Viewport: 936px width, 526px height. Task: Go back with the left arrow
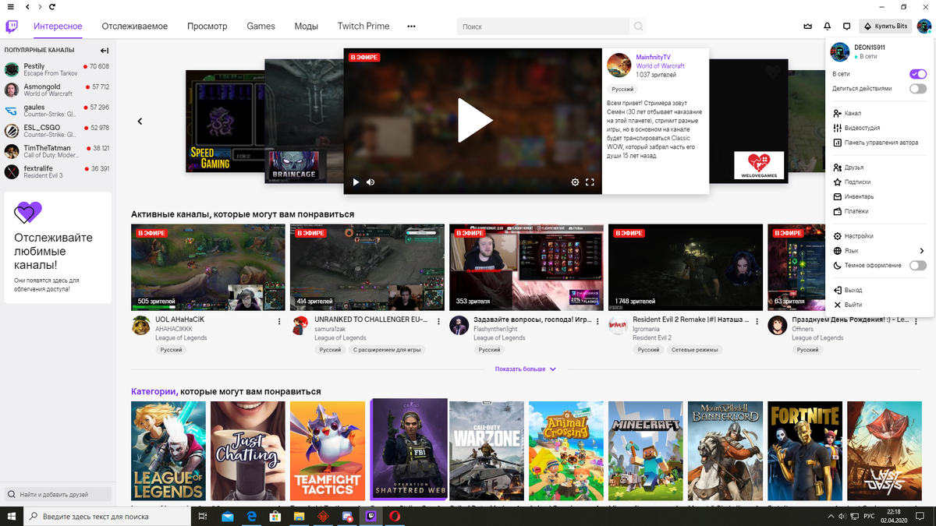tap(28, 6)
